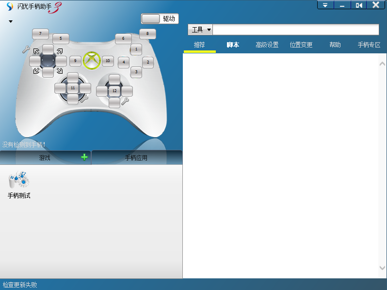Click controller button 5 mapping box

[61, 39]
